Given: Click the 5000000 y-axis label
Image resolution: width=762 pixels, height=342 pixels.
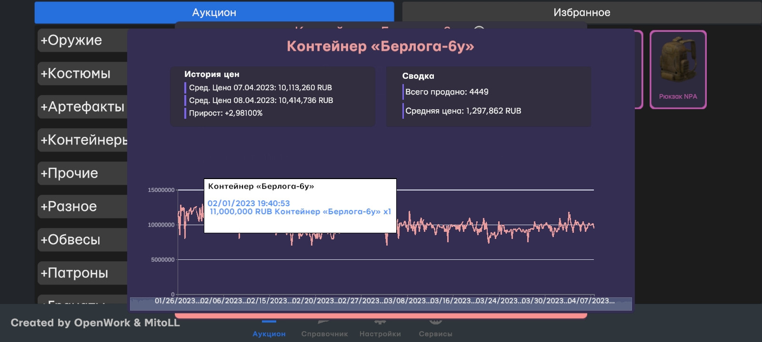Looking at the screenshot, I should [x=163, y=259].
